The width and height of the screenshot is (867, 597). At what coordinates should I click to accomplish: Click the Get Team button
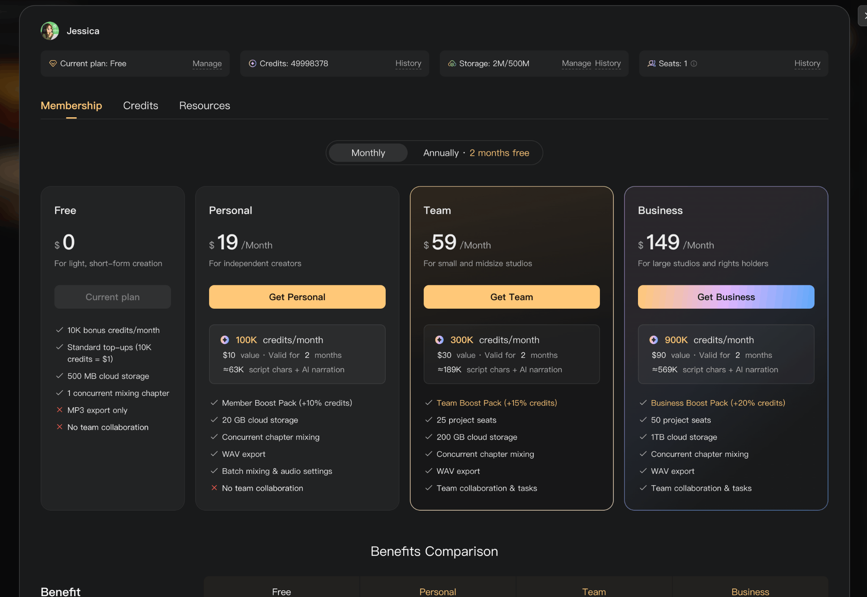[512, 297]
